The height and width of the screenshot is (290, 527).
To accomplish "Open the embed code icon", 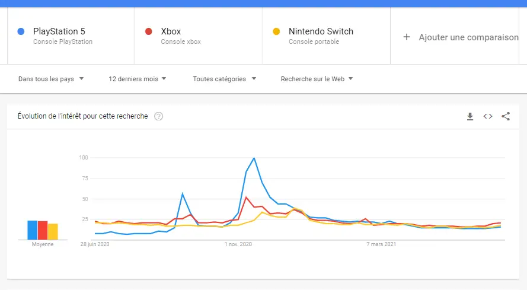I will tap(488, 116).
